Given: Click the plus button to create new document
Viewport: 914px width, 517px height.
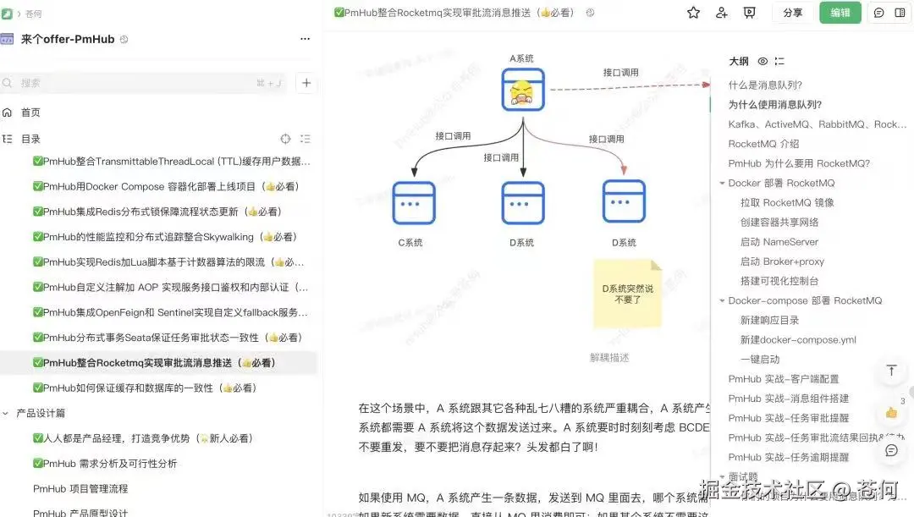Looking at the screenshot, I should (x=306, y=83).
